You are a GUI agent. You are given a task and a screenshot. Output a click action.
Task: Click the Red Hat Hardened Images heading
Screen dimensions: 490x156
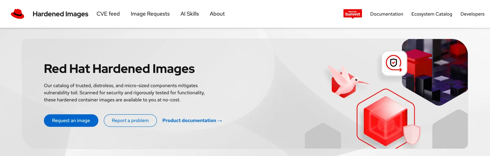coord(119,69)
